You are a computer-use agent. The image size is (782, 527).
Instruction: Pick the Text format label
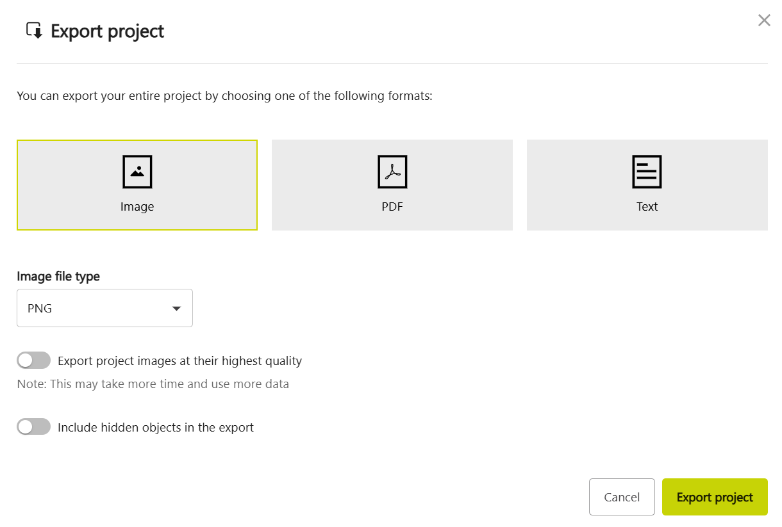pos(647,207)
